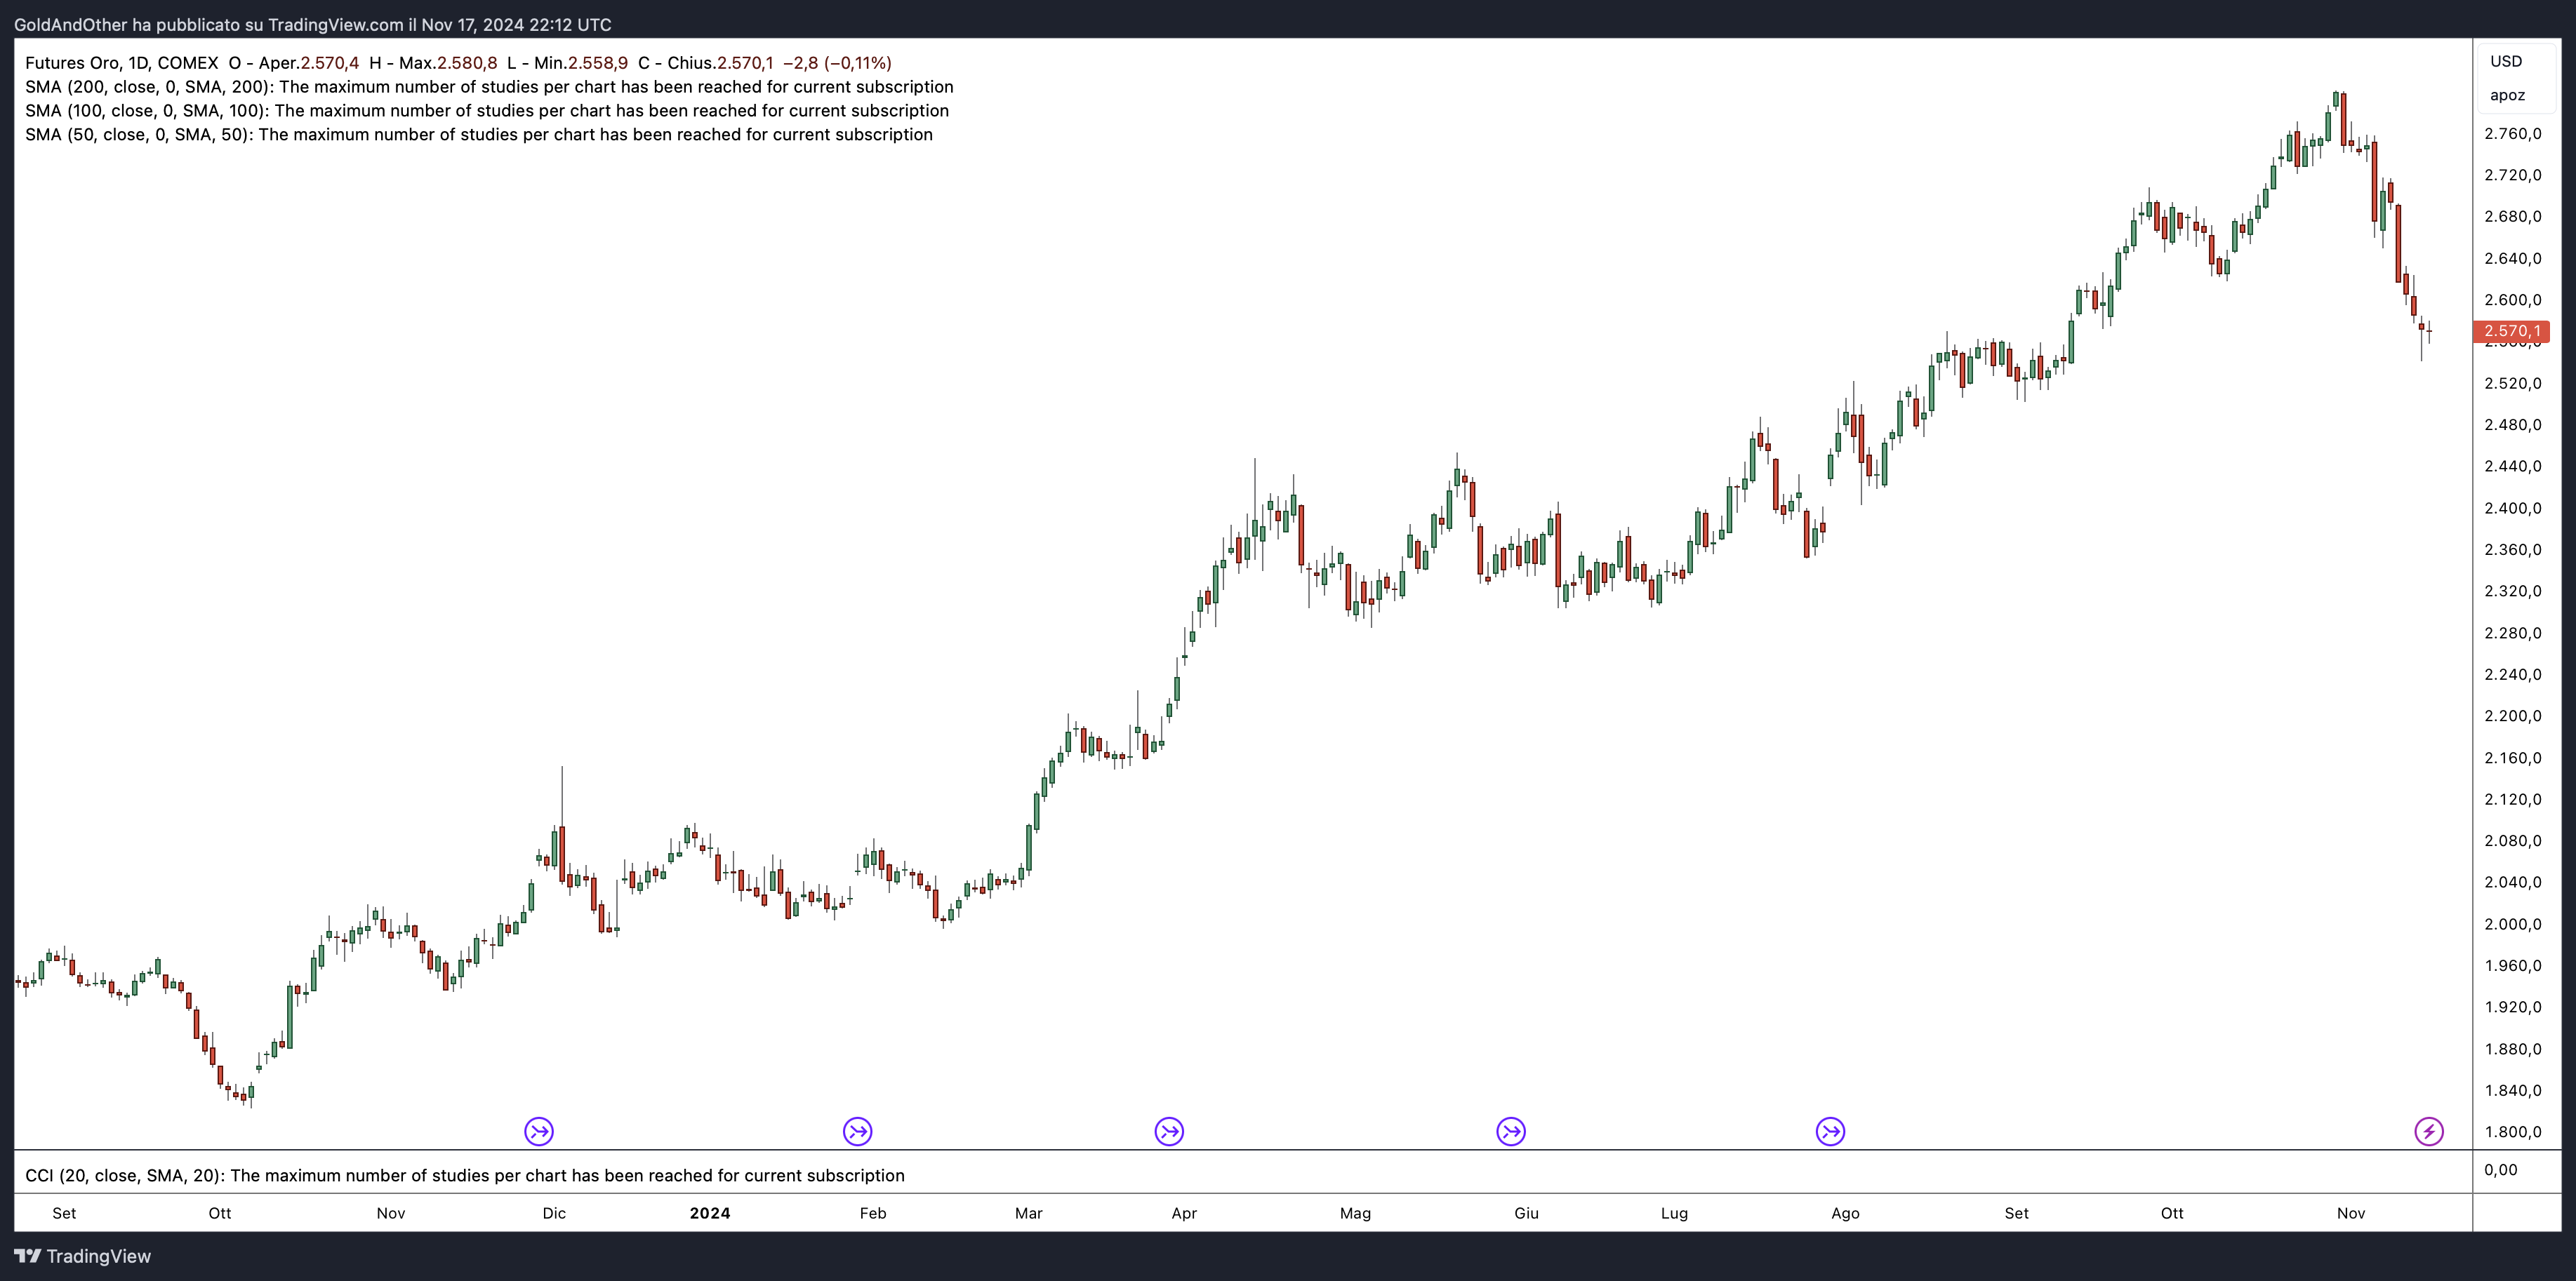Click the contract rollover icon above Dic
Viewport: 2576px width, 1281px height.
(539, 1131)
